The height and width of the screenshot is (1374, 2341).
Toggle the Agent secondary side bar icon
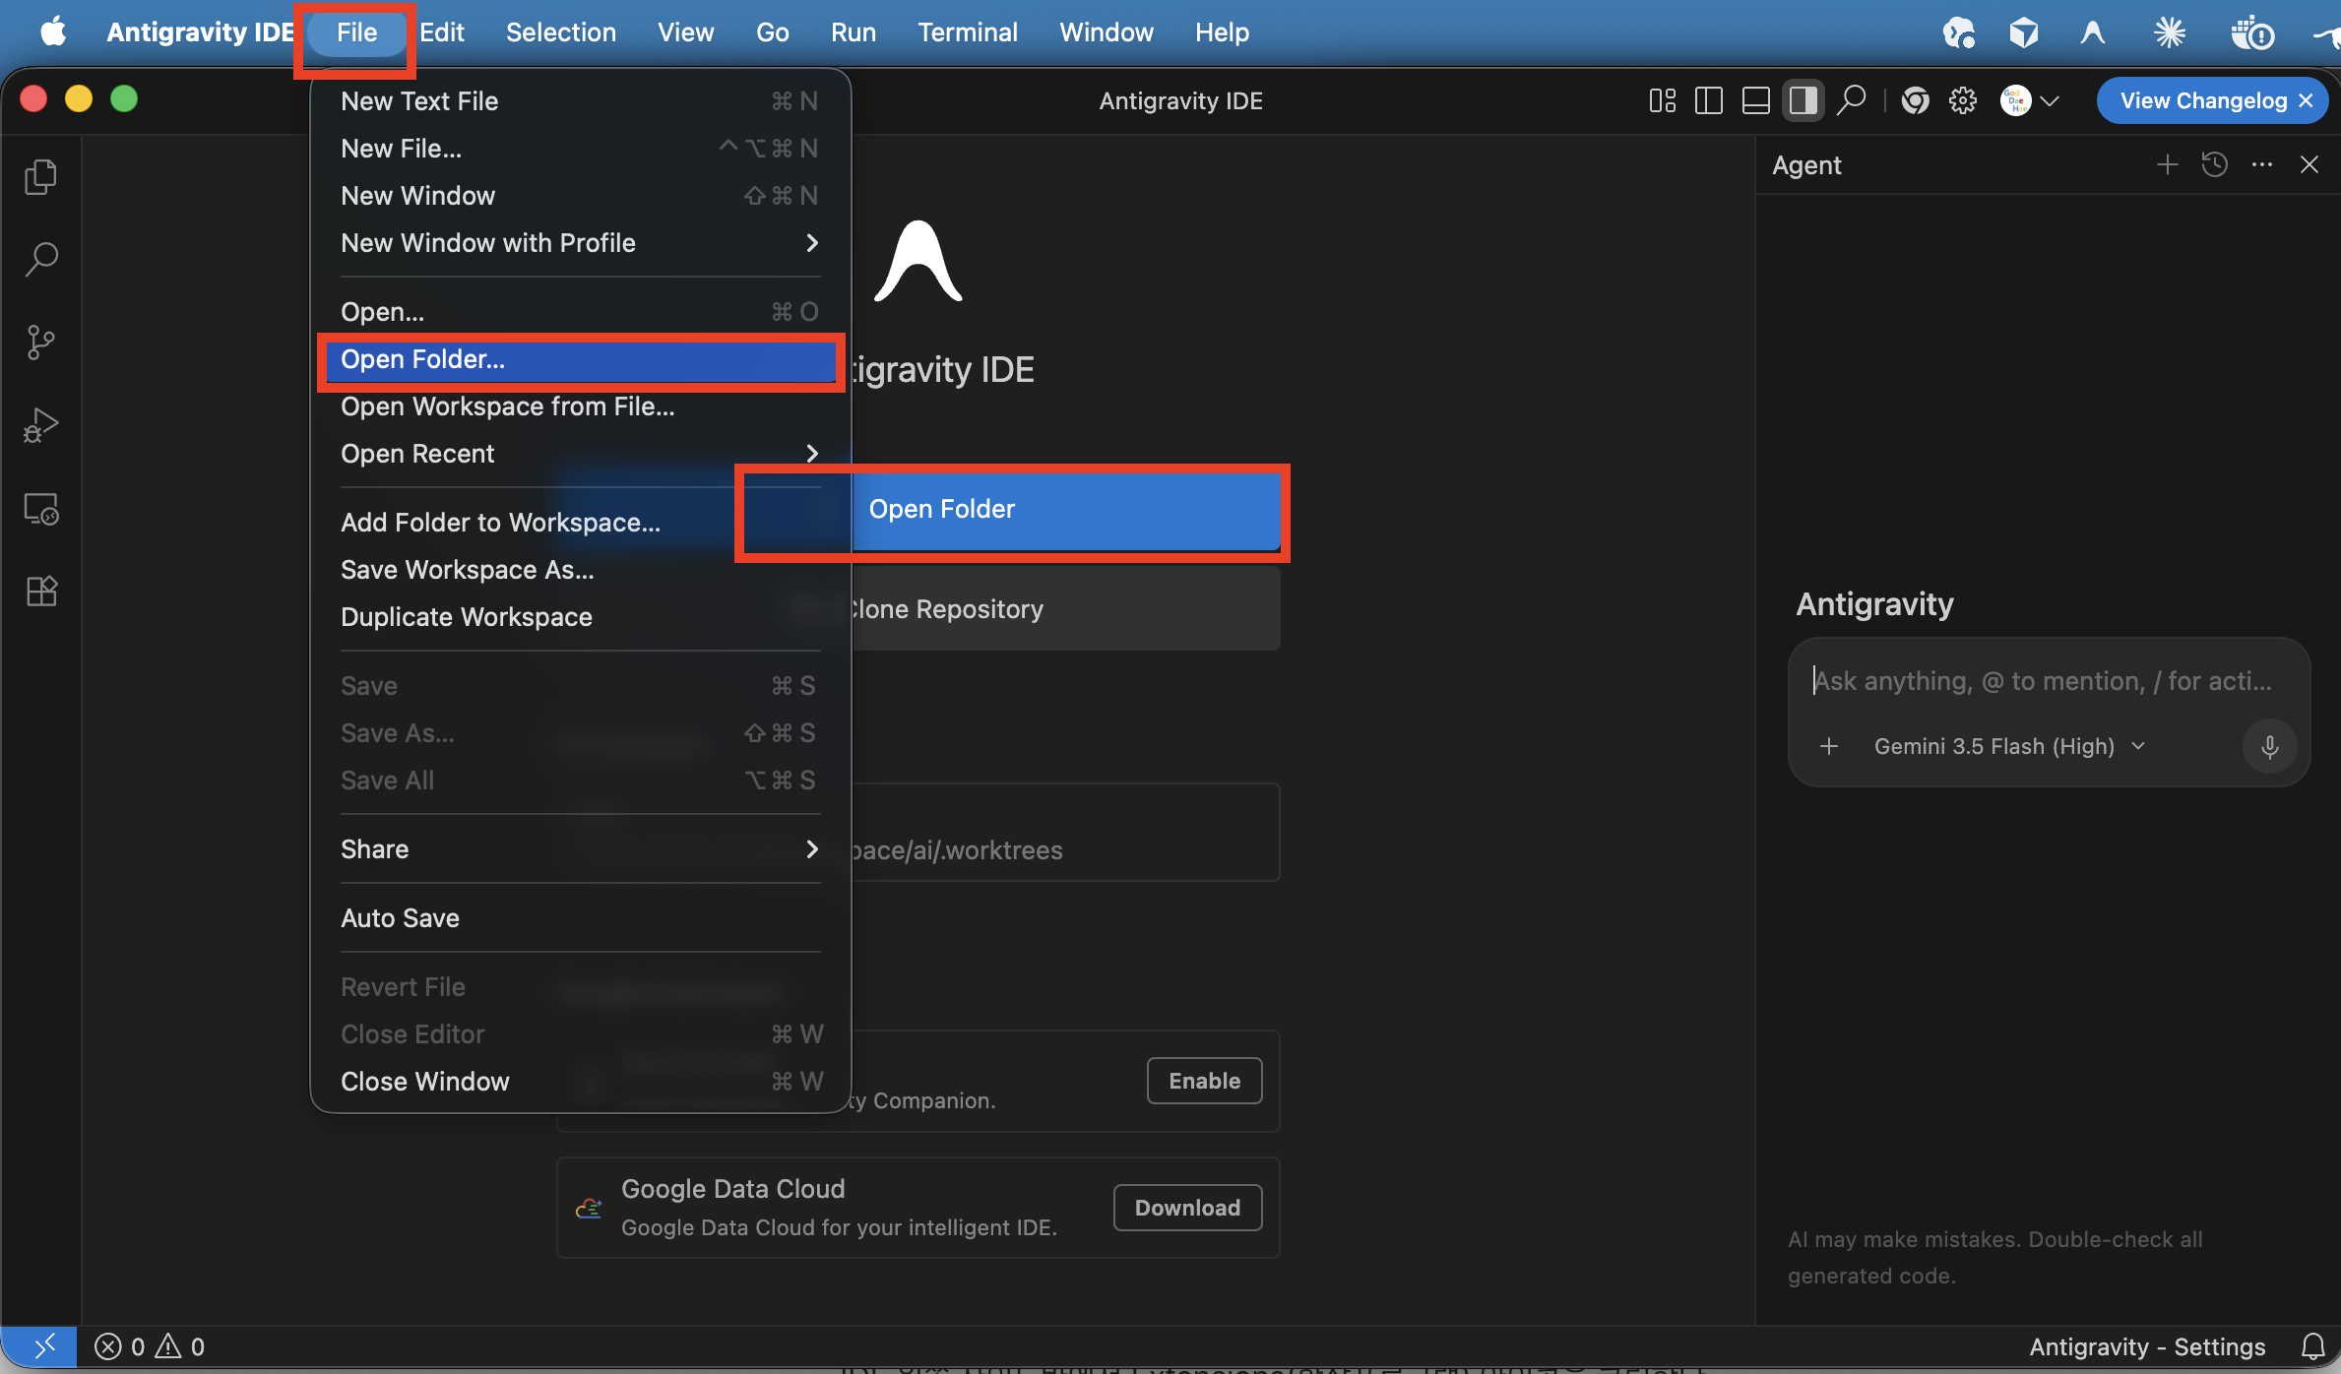1803,100
